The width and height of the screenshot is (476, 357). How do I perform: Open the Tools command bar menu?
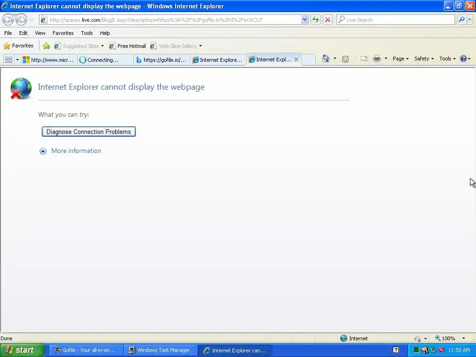click(x=447, y=59)
